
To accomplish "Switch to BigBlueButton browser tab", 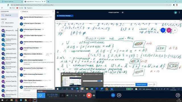I will [35, 2].
